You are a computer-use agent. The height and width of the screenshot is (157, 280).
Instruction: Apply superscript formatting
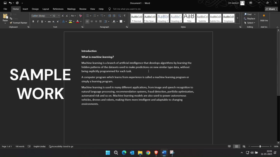click(58, 21)
